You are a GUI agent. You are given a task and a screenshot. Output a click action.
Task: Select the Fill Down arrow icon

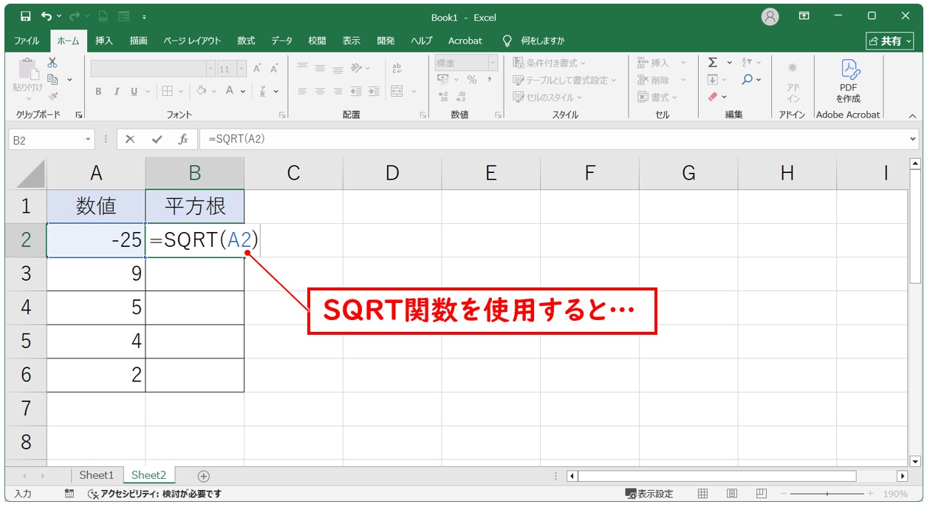pyautogui.click(x=713, y=80)
